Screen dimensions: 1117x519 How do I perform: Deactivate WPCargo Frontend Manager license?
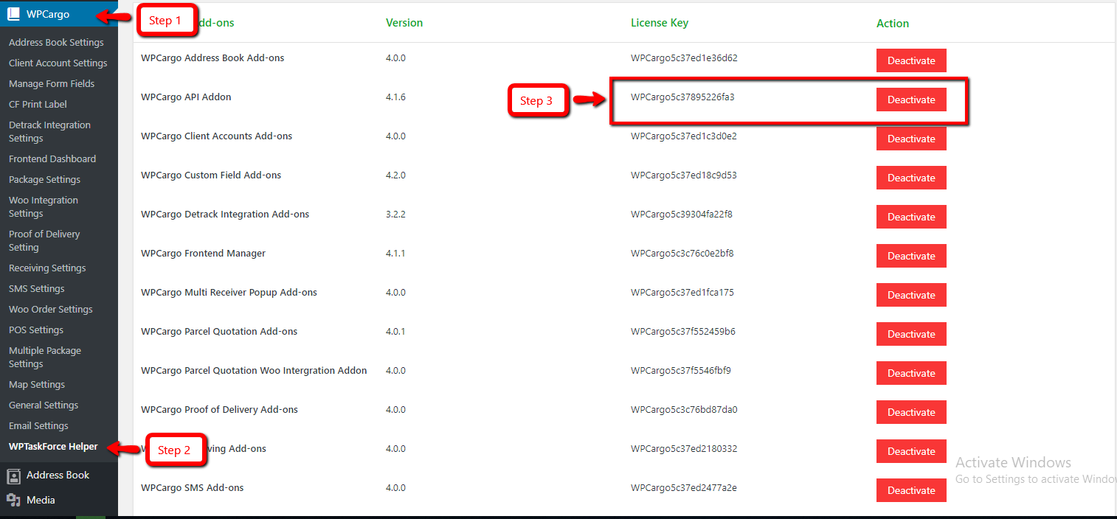coord(910,256)
